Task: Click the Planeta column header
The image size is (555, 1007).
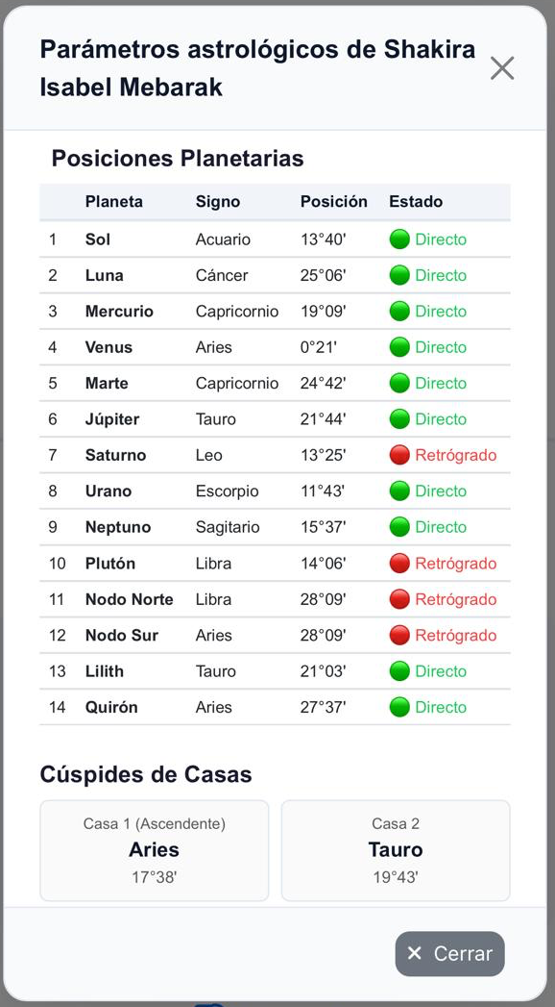Action: click(x=114, y=202)
